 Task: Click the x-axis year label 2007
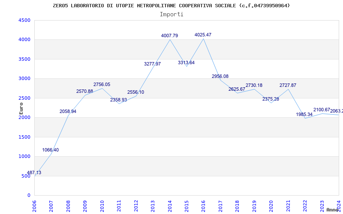(x=51, y=206)
